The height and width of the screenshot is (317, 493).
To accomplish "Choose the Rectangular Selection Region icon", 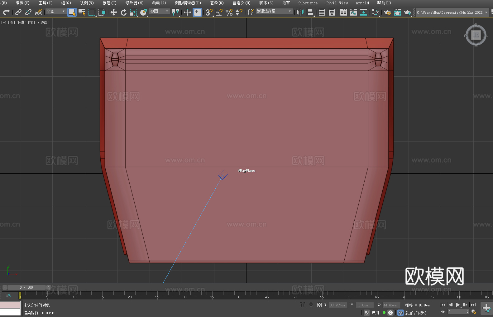I will click(92, 12).
